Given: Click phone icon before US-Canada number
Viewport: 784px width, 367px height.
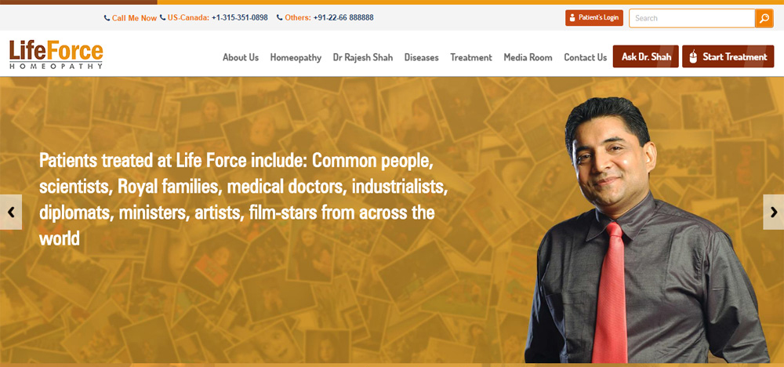Looking at the screenshot, I should click(x=162, y=17).
